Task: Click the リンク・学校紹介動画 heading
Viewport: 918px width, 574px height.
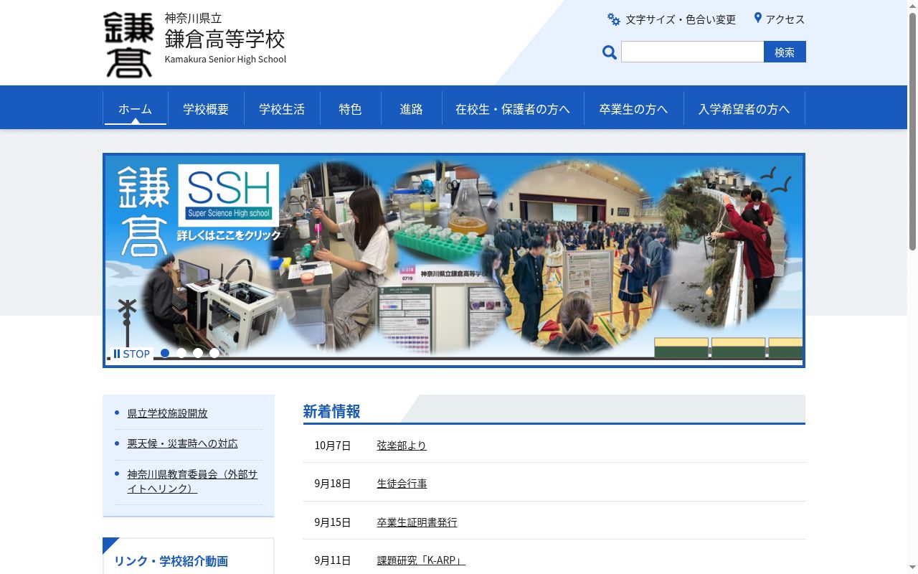Action: 171,561
